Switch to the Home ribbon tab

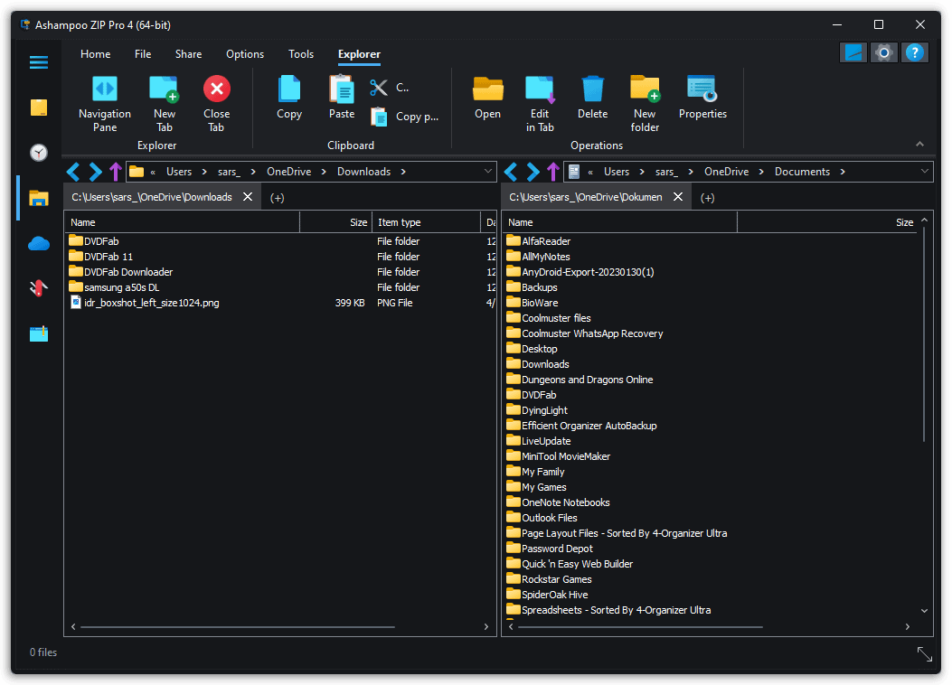click(x=95, y=54)
